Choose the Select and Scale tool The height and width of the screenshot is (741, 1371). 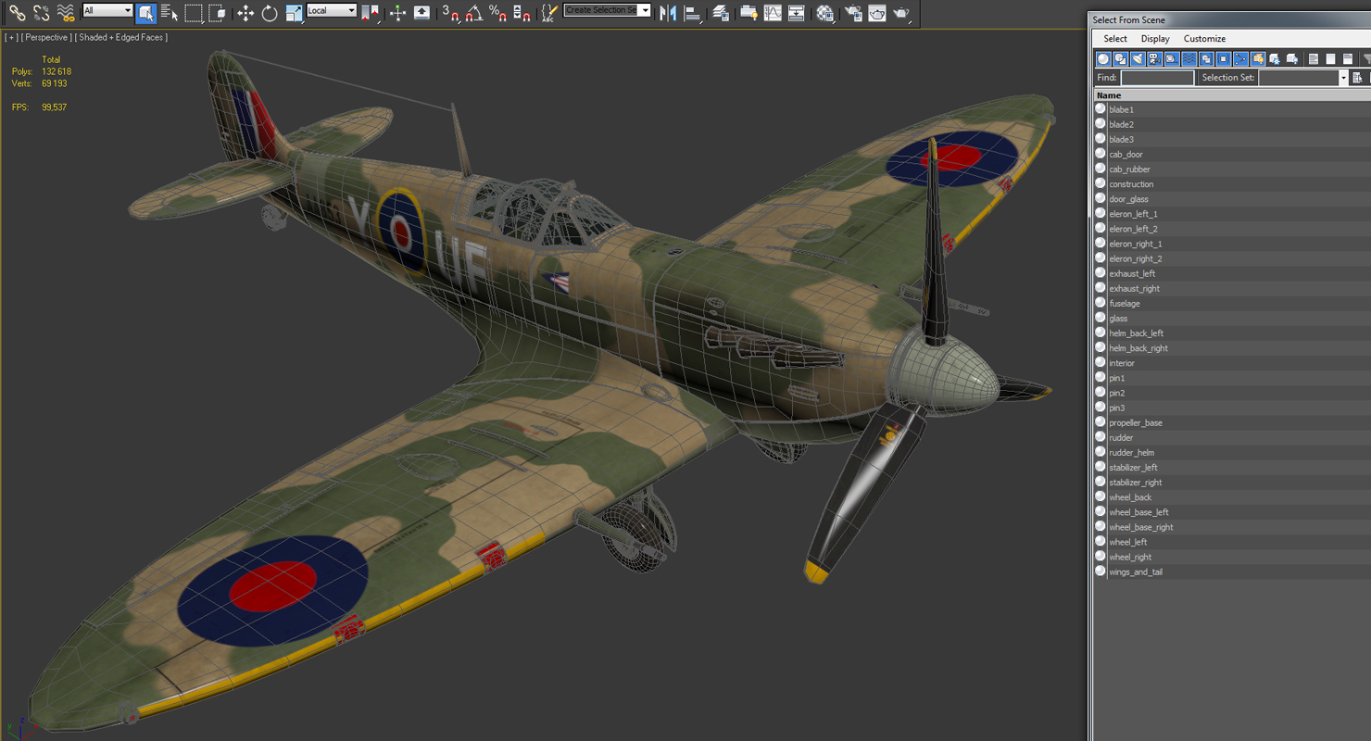pos(294,13)
